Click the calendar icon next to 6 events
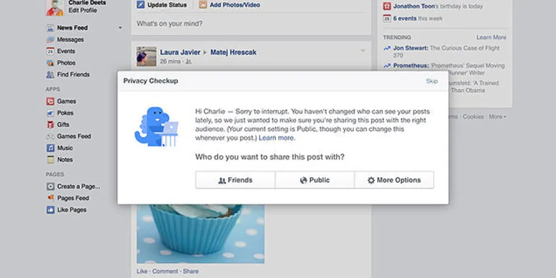Viewport: 556px width, 278px height. pyautogui.click(x=387, y=18)
